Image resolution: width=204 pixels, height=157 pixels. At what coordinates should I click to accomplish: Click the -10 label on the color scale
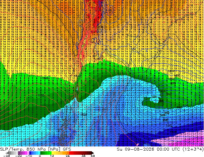coord(29,156)
